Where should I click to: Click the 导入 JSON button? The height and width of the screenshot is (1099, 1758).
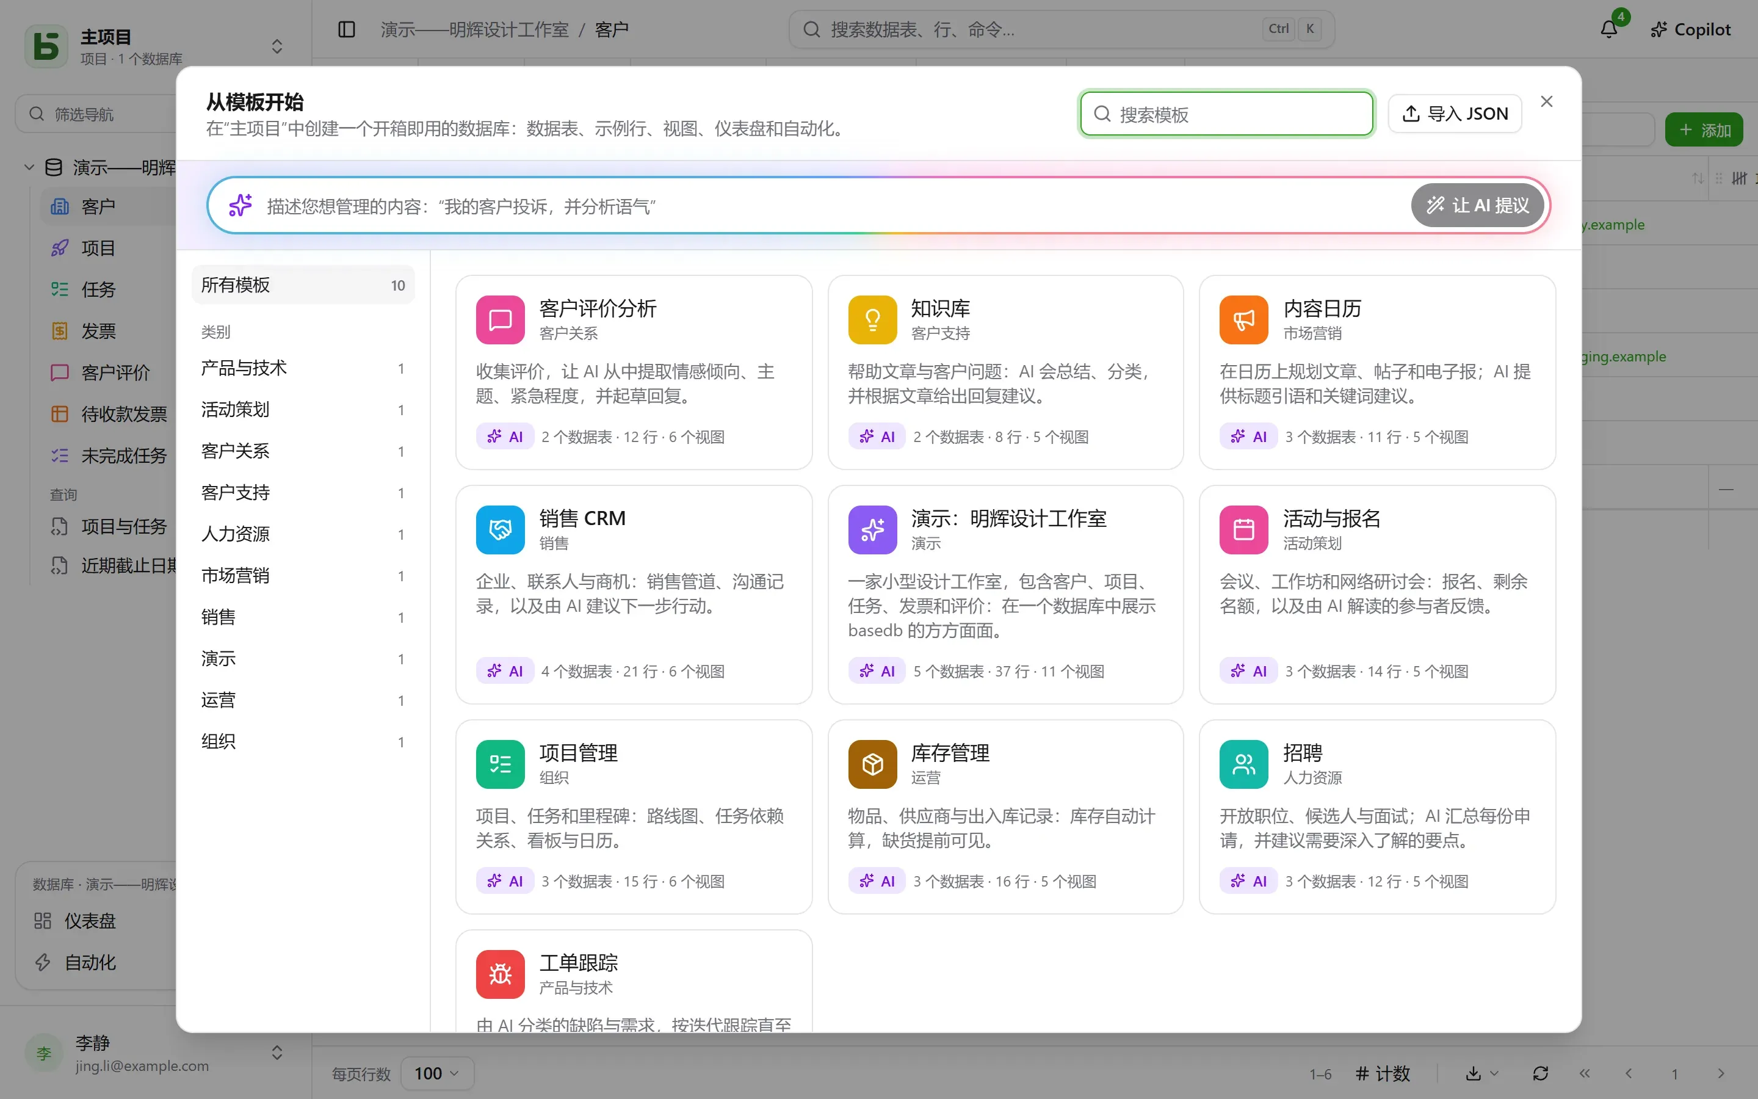(1455, 114)
